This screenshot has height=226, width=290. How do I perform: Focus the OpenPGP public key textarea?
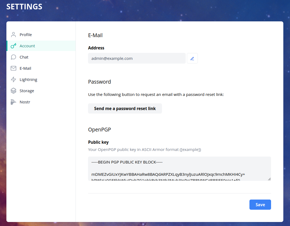[x=179, y=169]
